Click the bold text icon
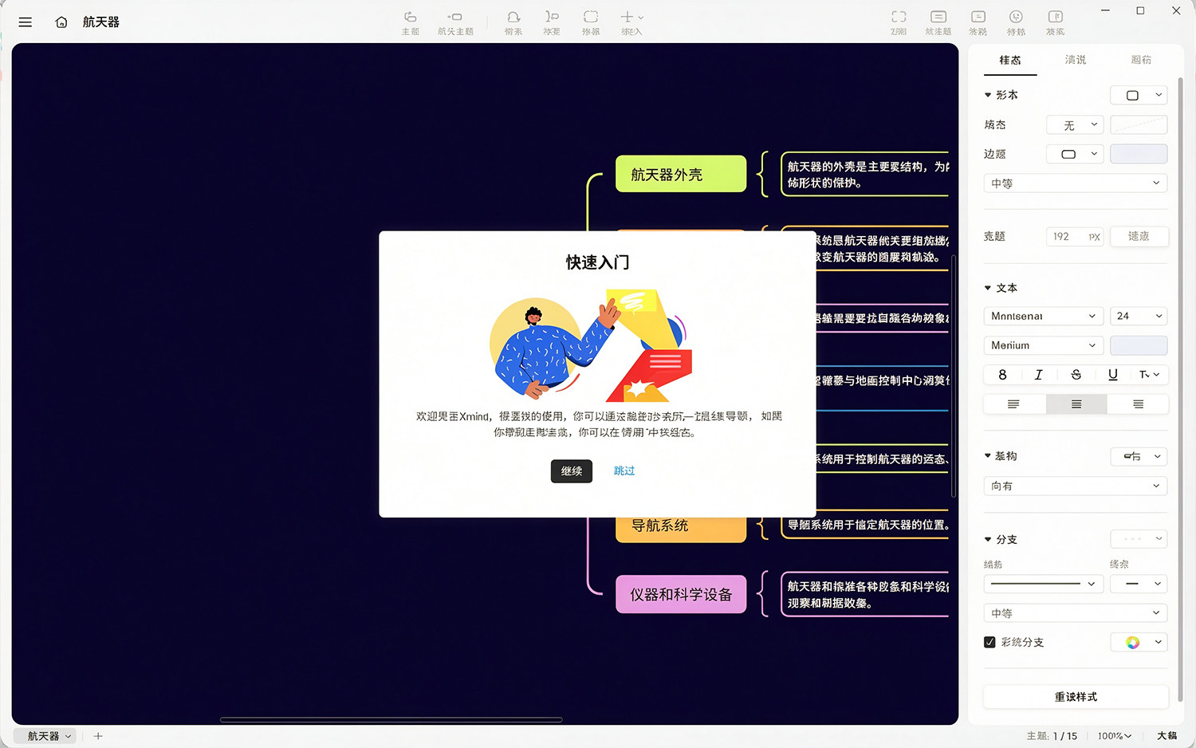The image size is (1196, 748). 1002,375
